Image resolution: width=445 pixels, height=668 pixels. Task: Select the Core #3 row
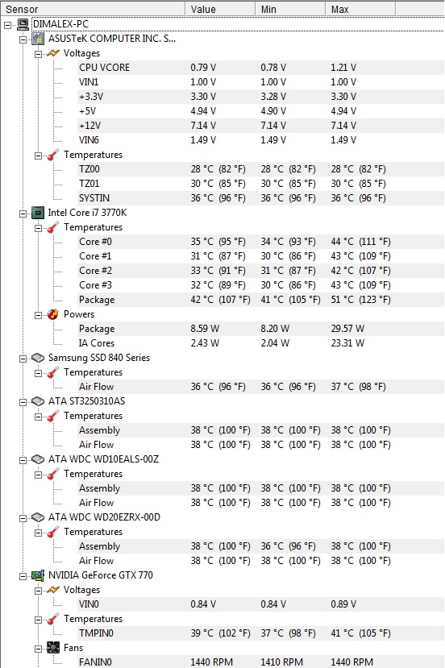point(260,285)
